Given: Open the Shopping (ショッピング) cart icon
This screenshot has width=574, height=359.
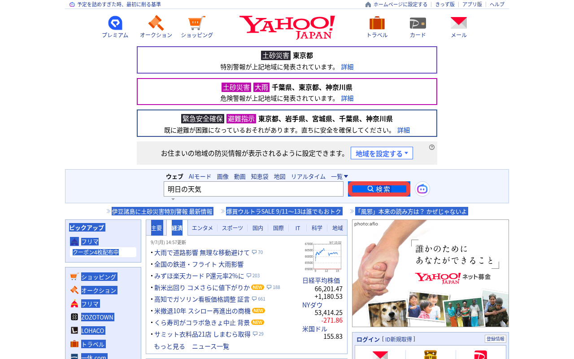Looking at the screenshot, I should pos(197,23).
